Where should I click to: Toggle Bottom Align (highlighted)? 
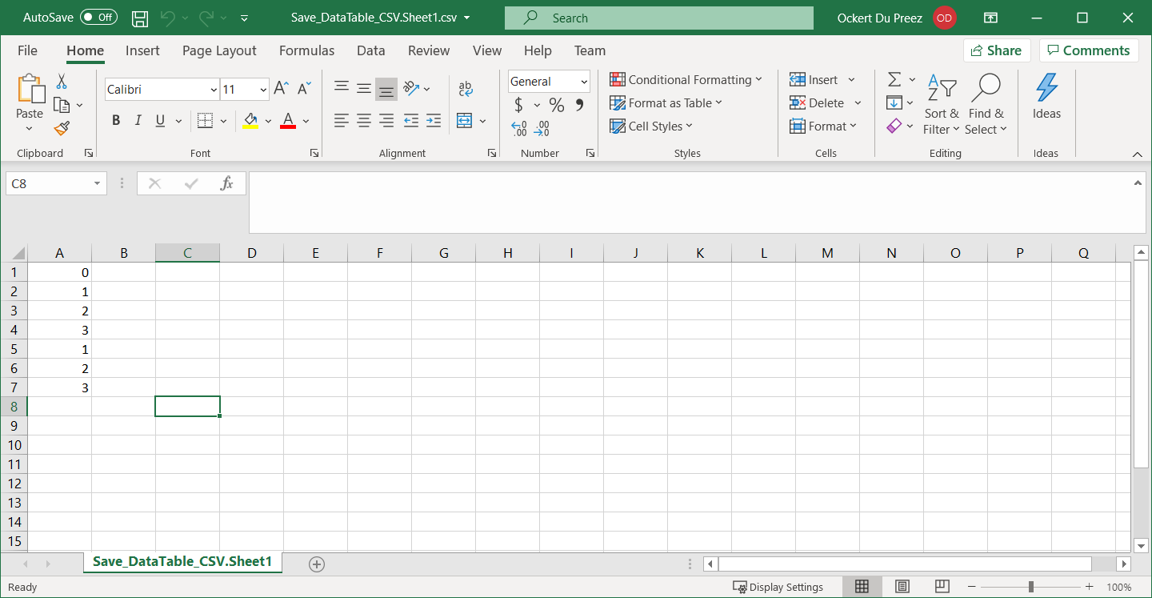tap(386, 89)
